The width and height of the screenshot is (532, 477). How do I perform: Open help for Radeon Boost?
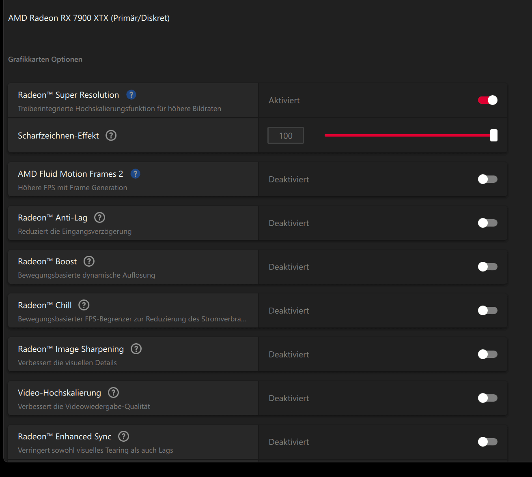[x=89, y=261]
